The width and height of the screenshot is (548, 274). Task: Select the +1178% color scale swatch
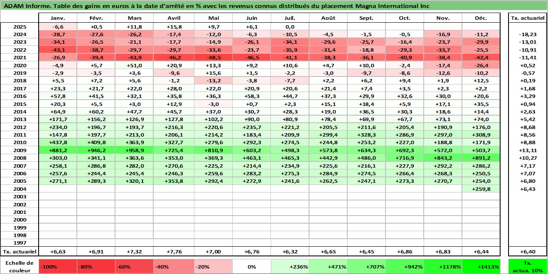443,266
